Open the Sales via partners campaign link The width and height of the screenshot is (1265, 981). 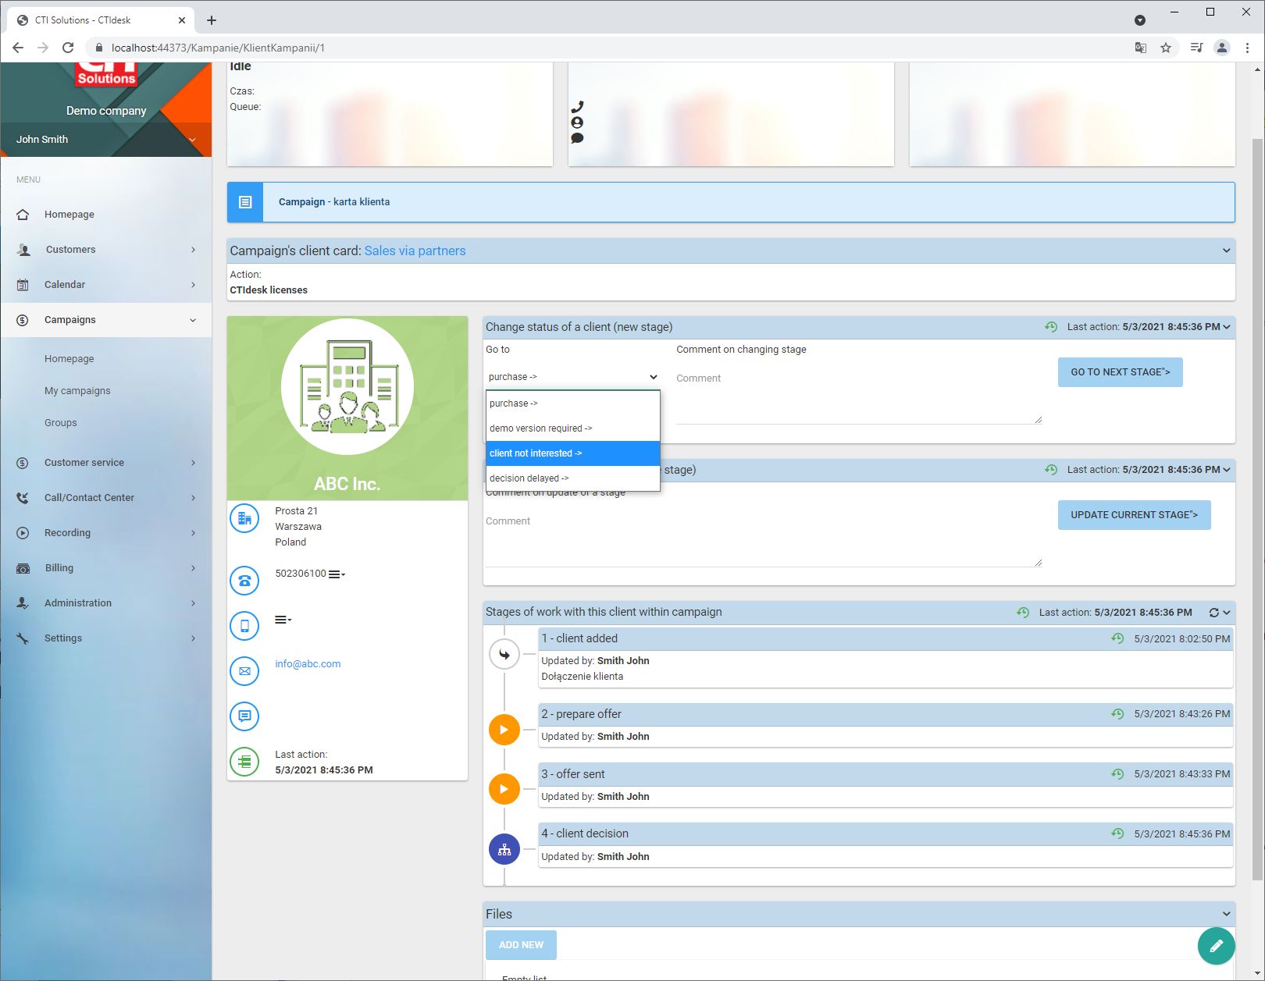point(415,251)
